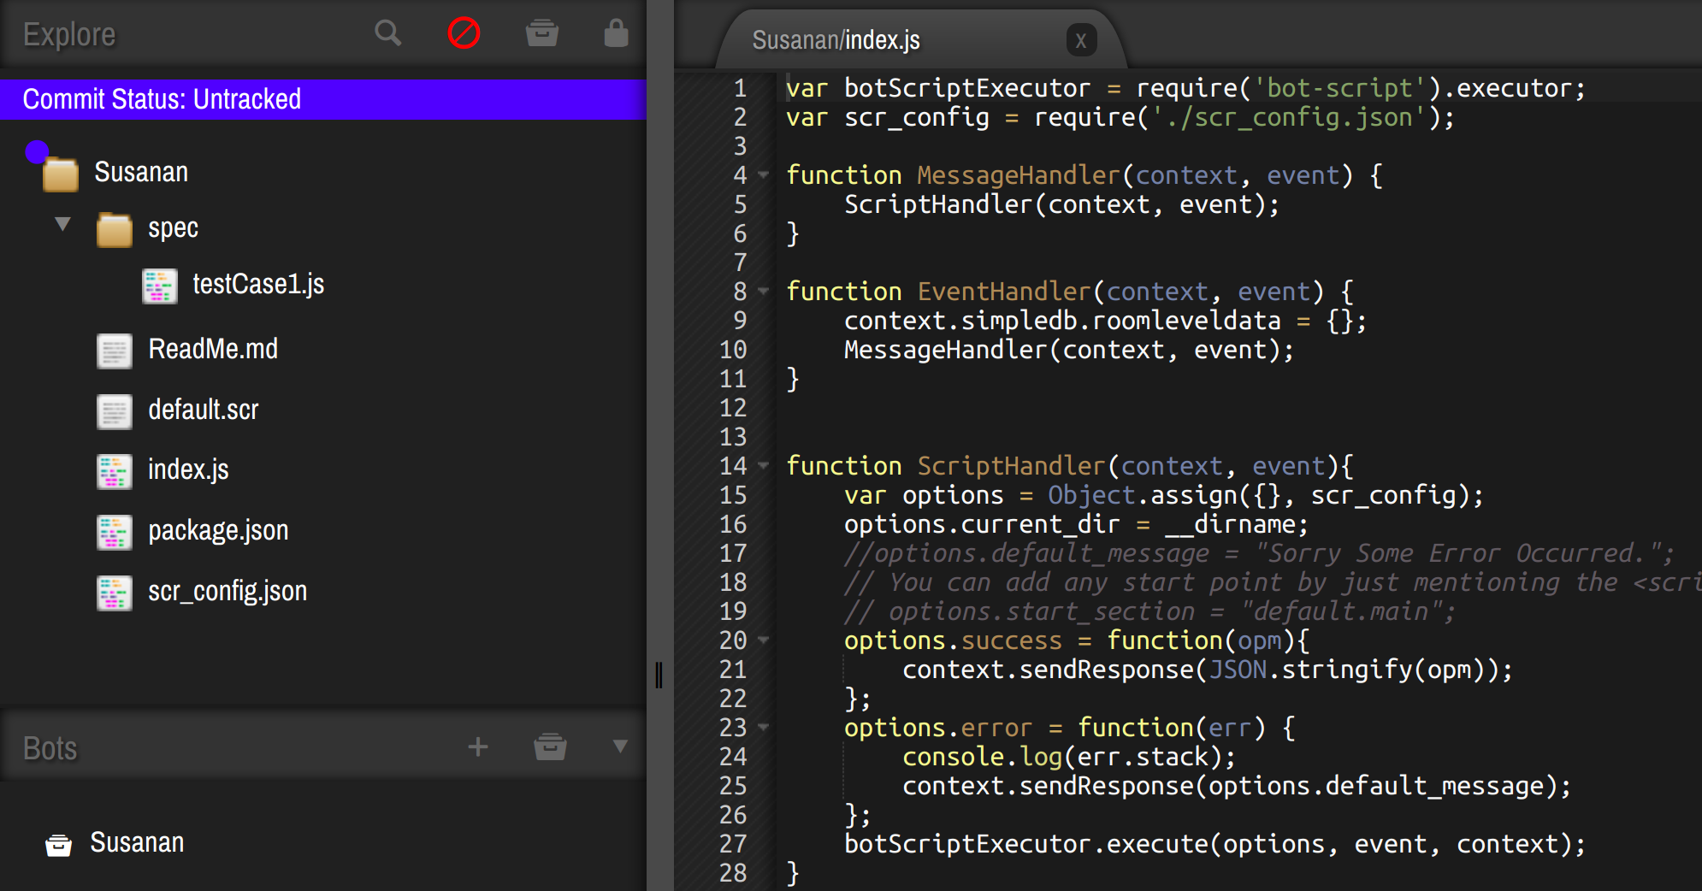Click line number 1 in gutter
1702x891 pixels.
740,88
